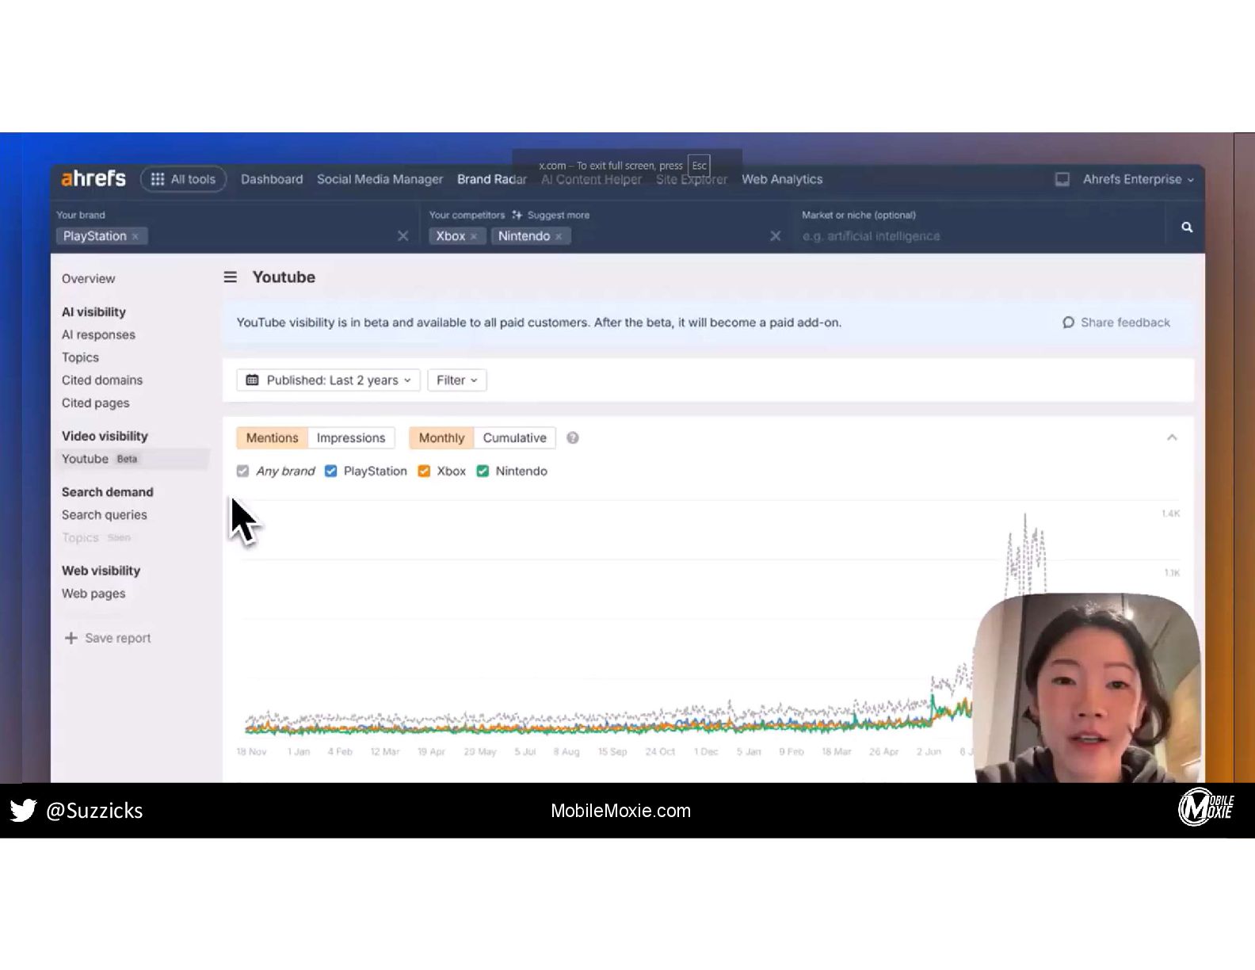
Task: Click the Market or niche input field
Action: (978, 236)
